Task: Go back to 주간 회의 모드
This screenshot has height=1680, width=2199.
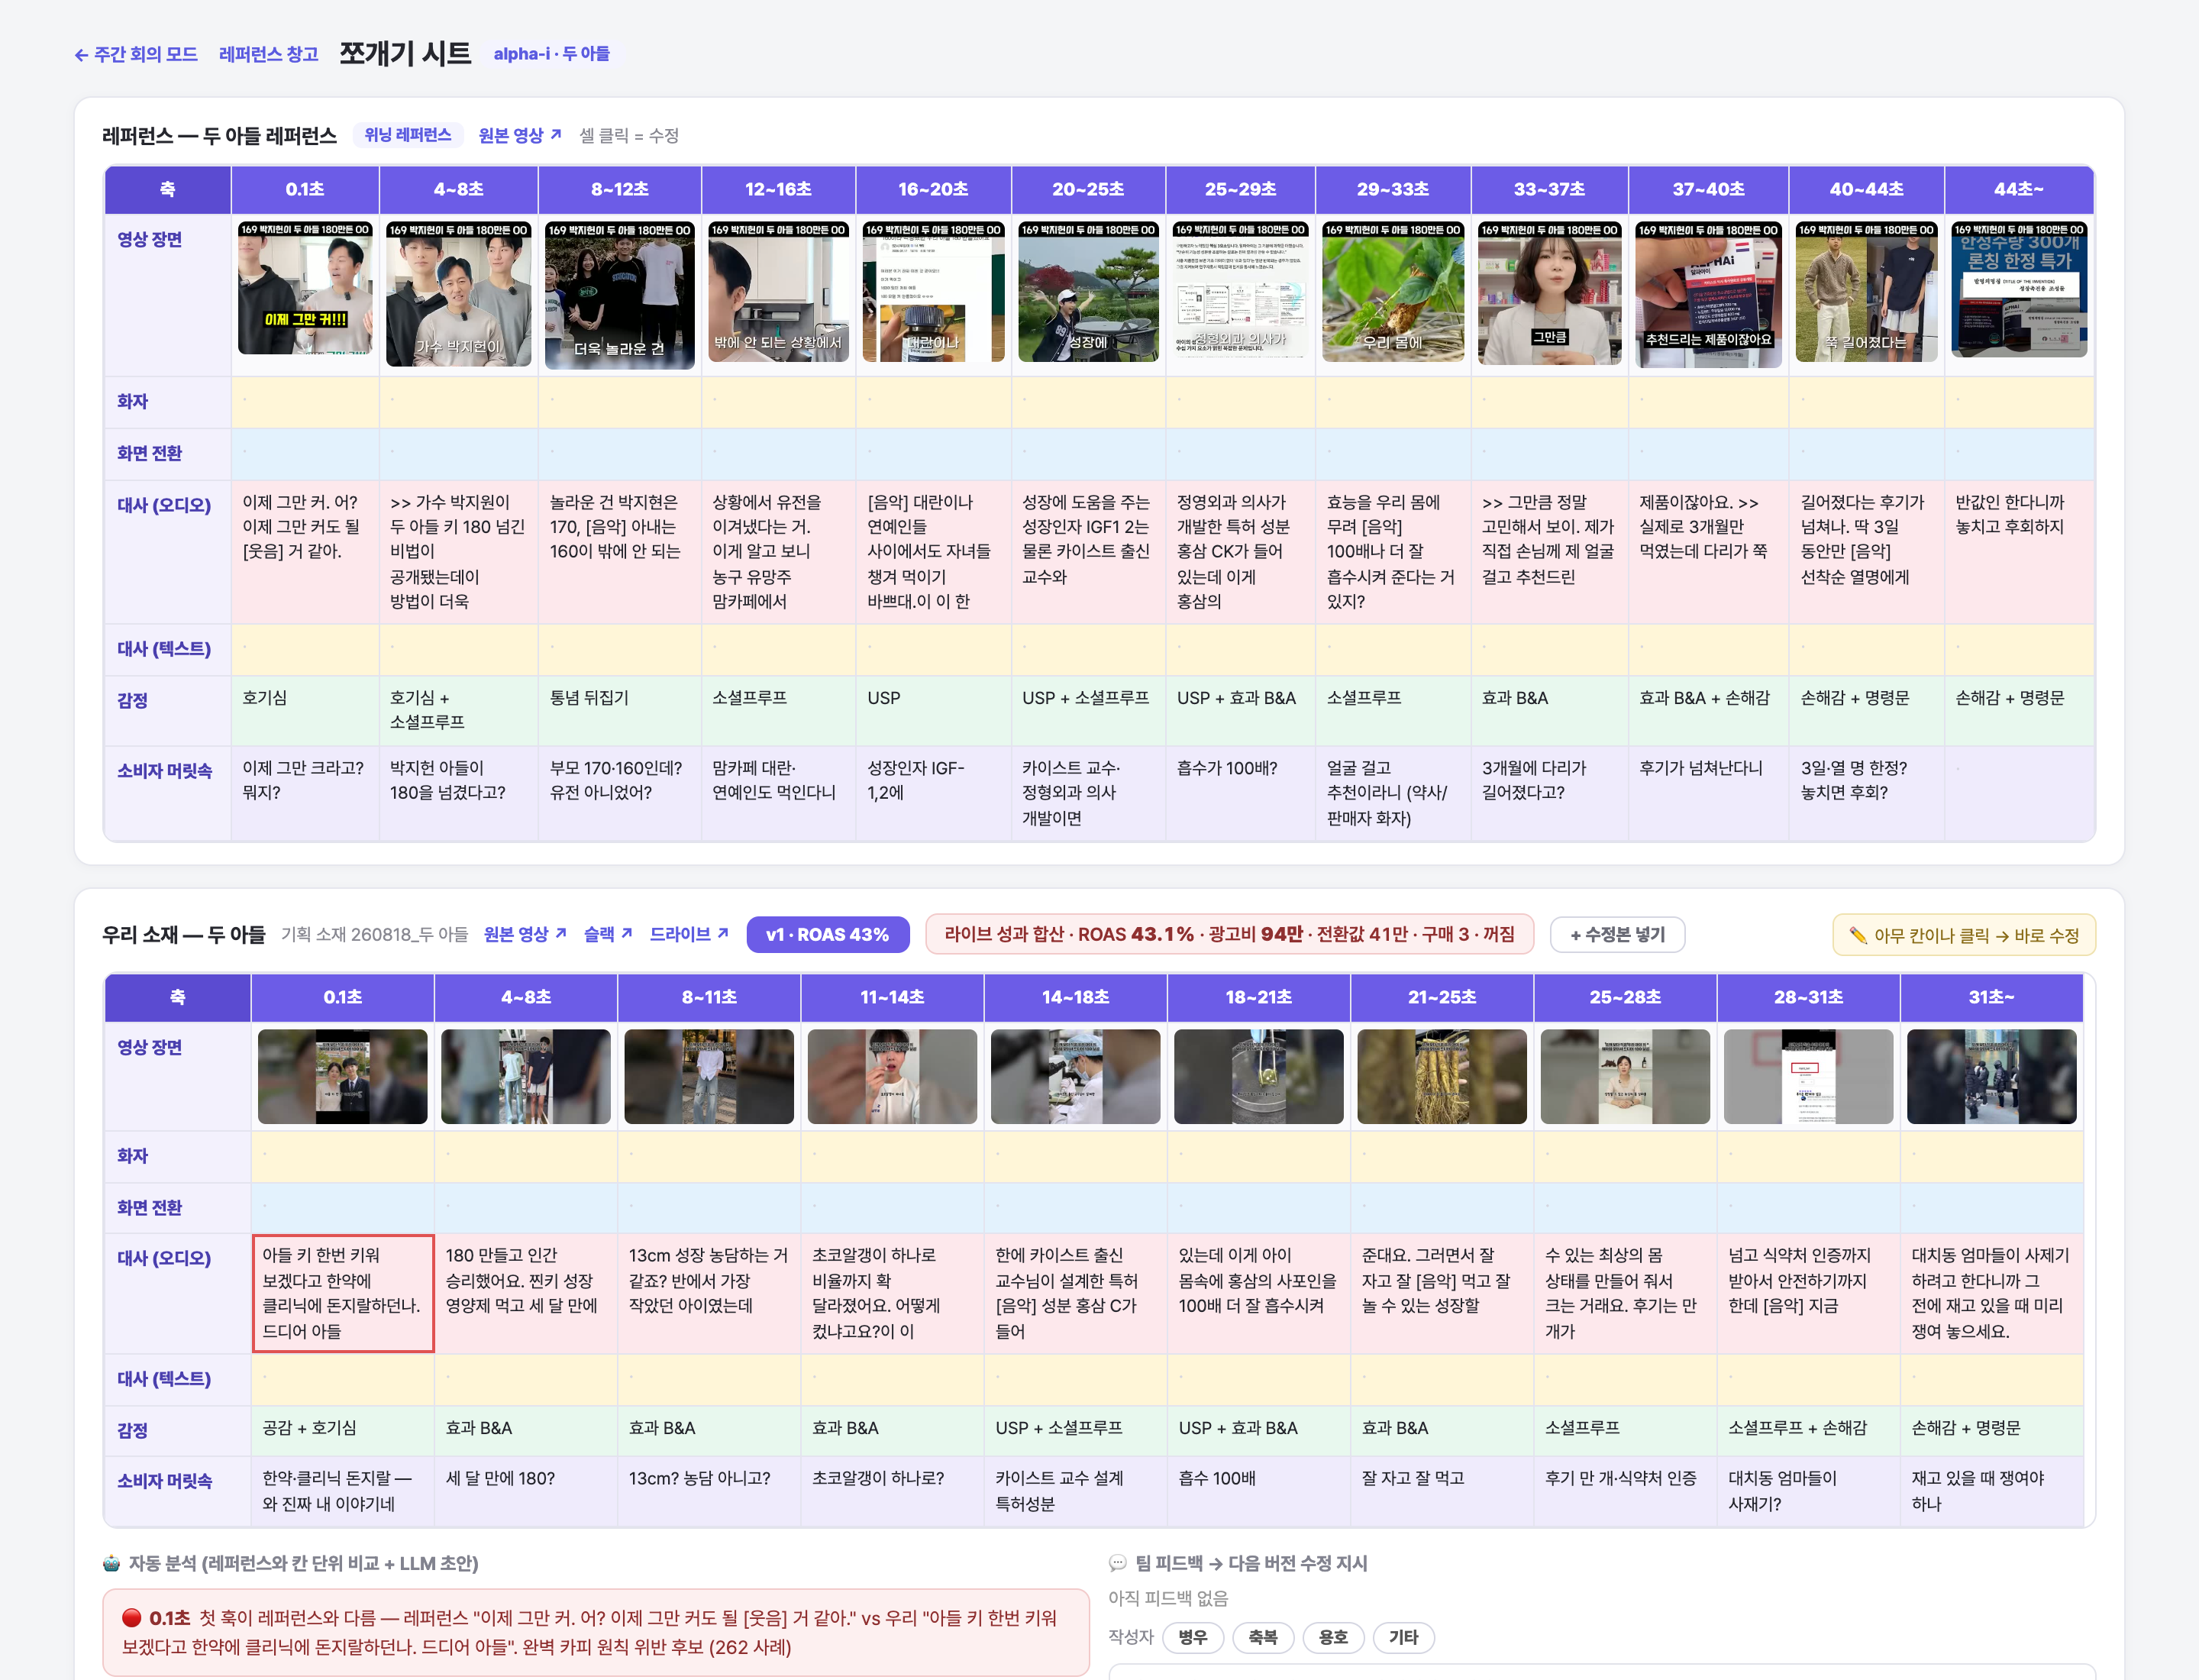Action: [136, 54]
